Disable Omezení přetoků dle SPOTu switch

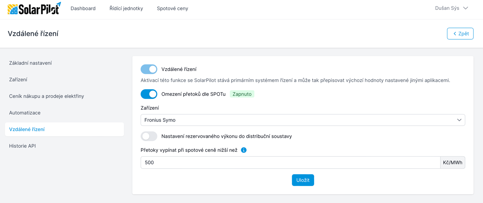149,94
